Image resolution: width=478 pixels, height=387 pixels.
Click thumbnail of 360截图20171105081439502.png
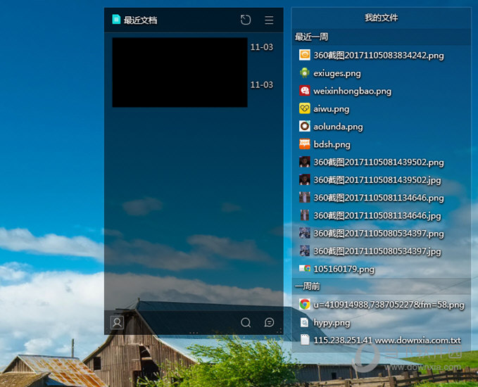point(305,162)
